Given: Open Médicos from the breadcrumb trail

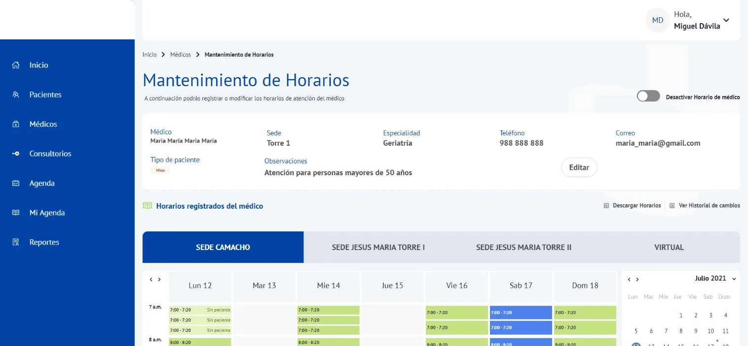Looking at the screenshot, I should (x=180, y=54).
